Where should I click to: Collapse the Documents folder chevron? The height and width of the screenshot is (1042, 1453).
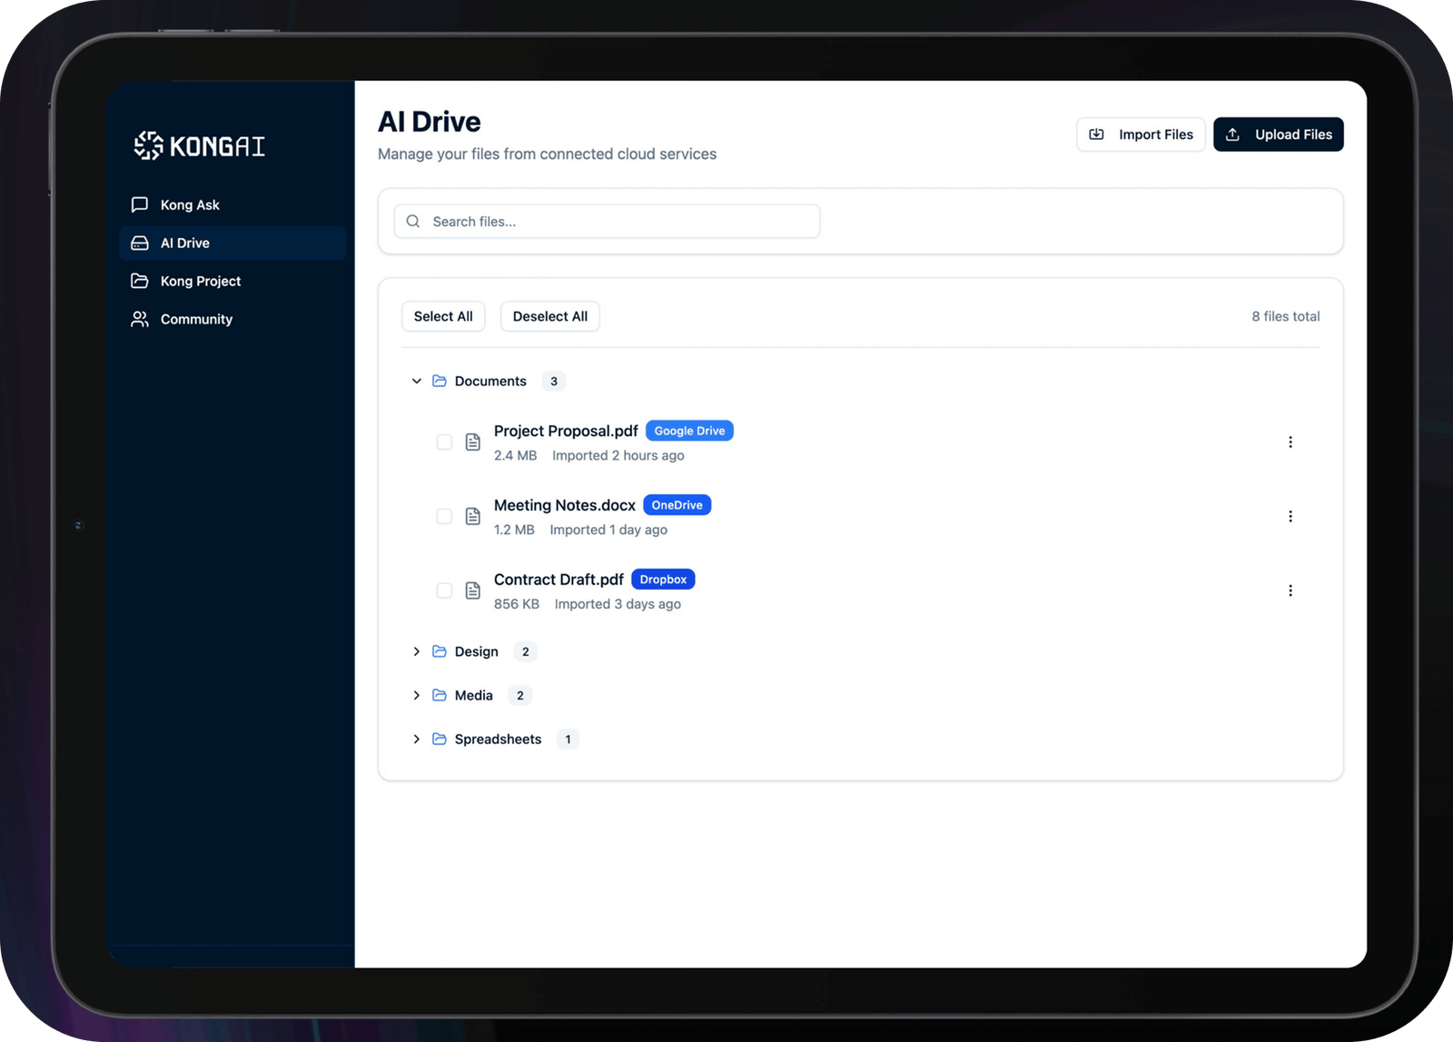tap(417, 381)
